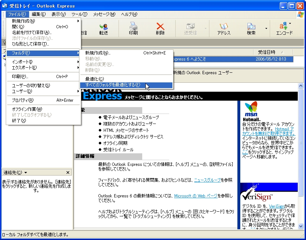This screenshot has width=306, height=240.
Task: Sort by the 受信日時 column header
Action: click(273, 52)
